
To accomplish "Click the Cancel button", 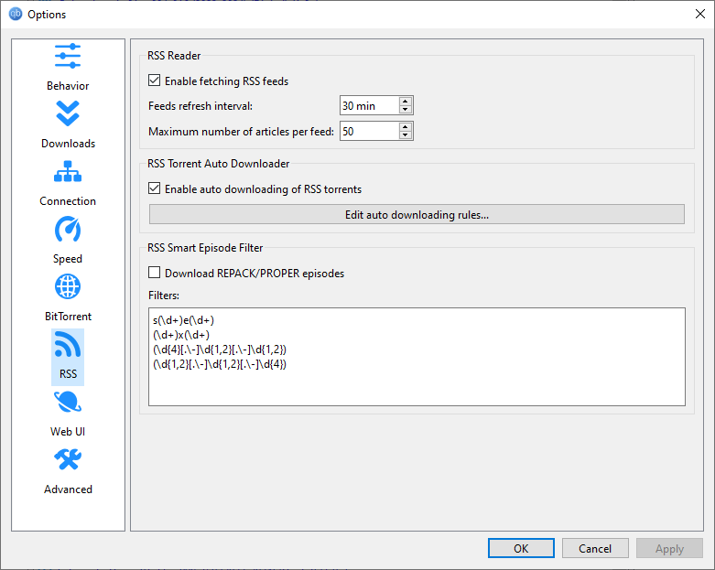I will (x=594, y=549).
